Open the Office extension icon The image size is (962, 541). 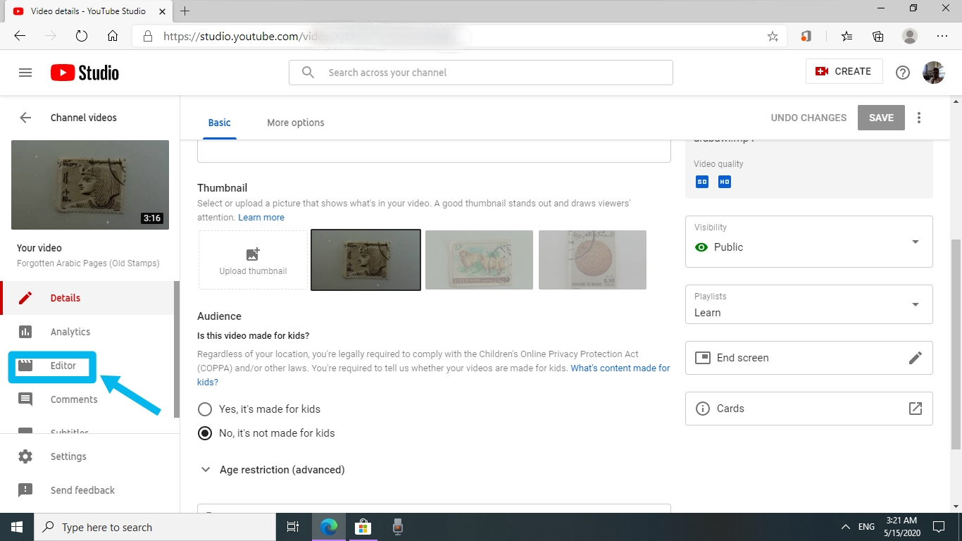point(806,36)
